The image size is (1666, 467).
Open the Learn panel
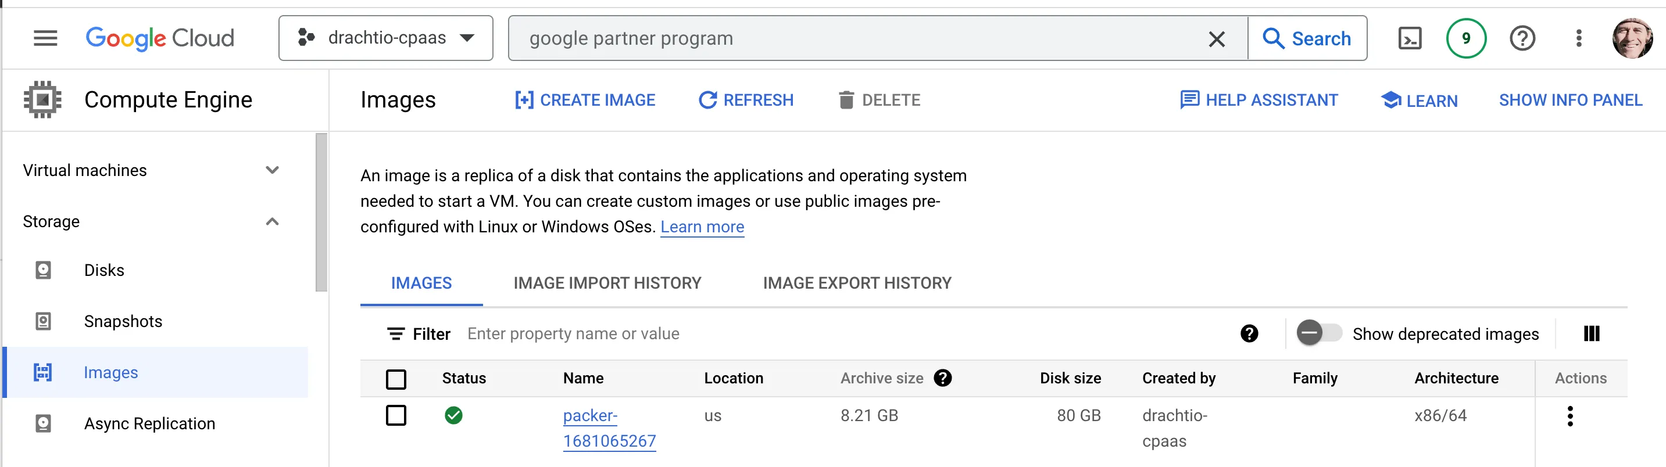[x=1419, y=100]
